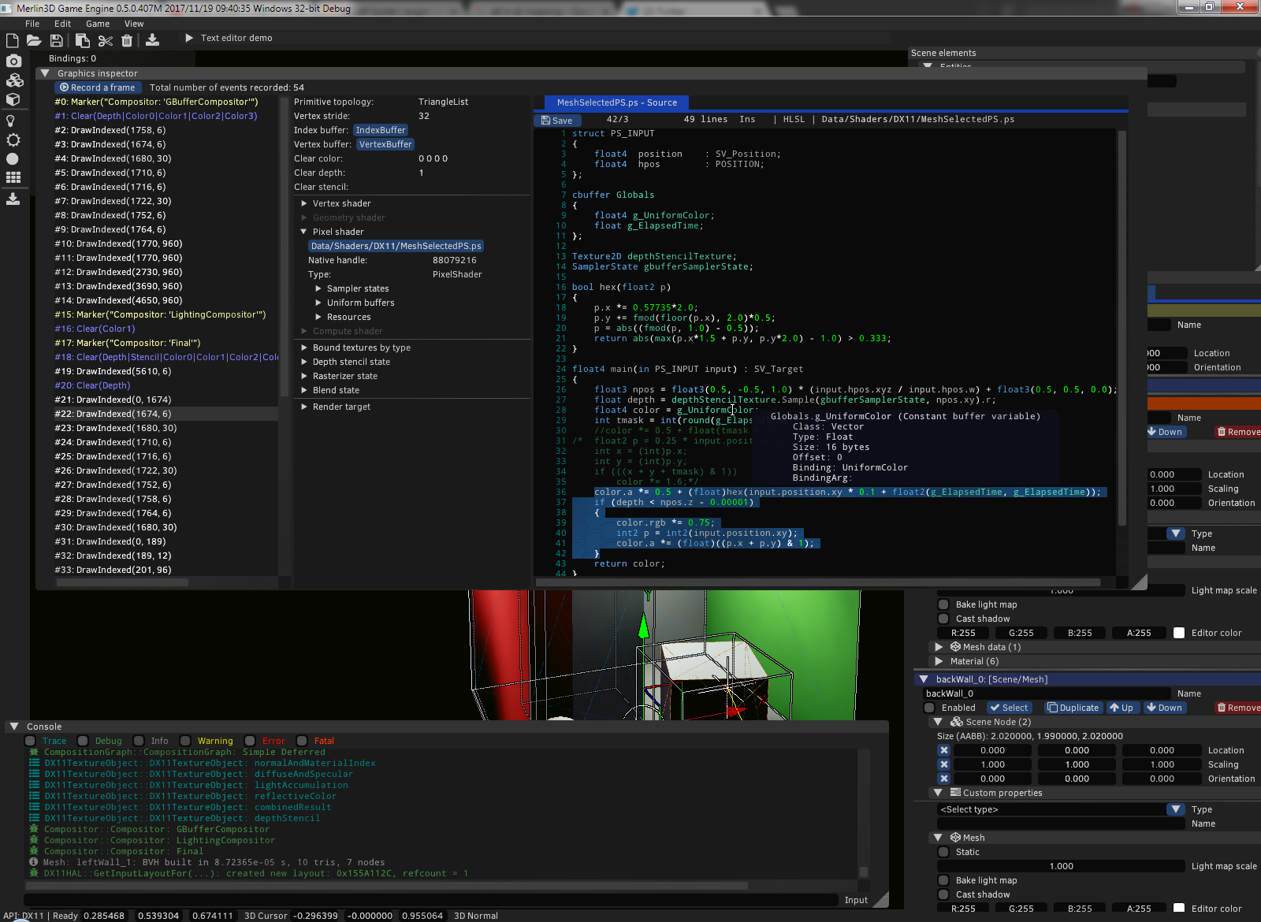
Task: Toggle the Trace console filter
Action: [30, 741]
